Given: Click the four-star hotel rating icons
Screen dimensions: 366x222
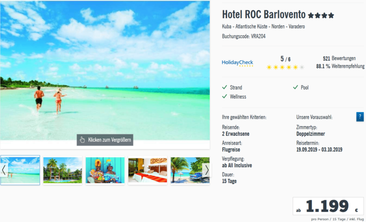Looking at the screenshot, I should tap(321, 15).
